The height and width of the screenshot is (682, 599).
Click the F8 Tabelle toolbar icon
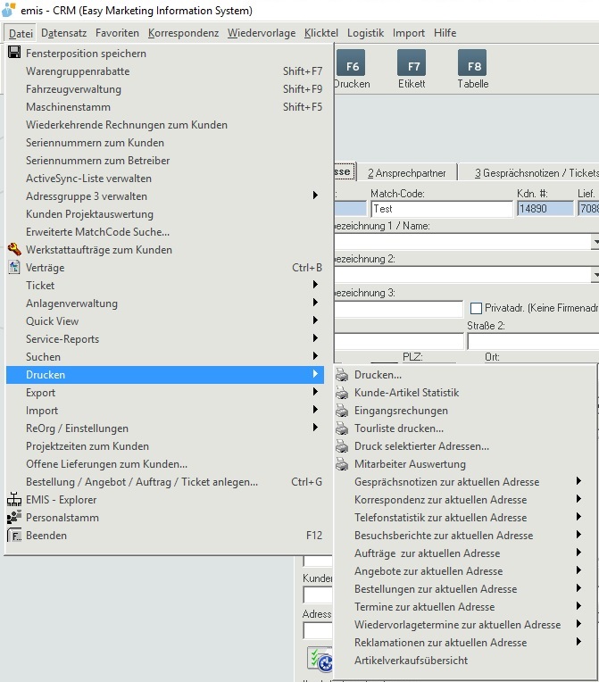(x=472, y=62)
